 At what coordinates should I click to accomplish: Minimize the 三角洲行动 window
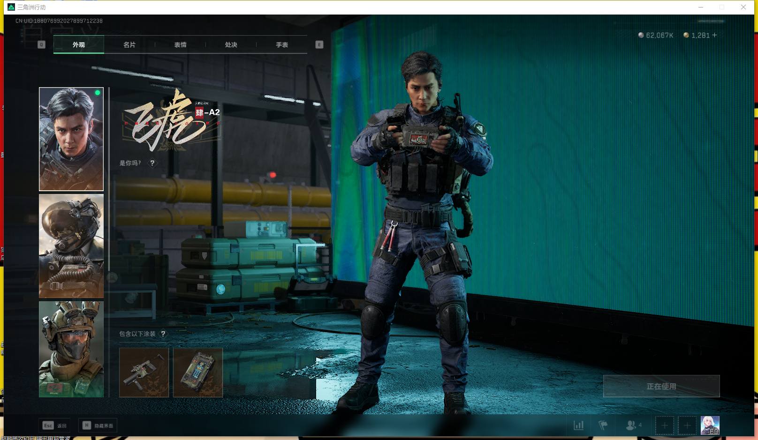(701, 7)
